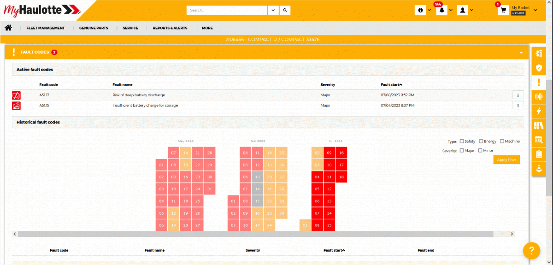This screenshot has height=265, width=553.
Task: Click the orange help question mark button
Action: coord(531,250)
